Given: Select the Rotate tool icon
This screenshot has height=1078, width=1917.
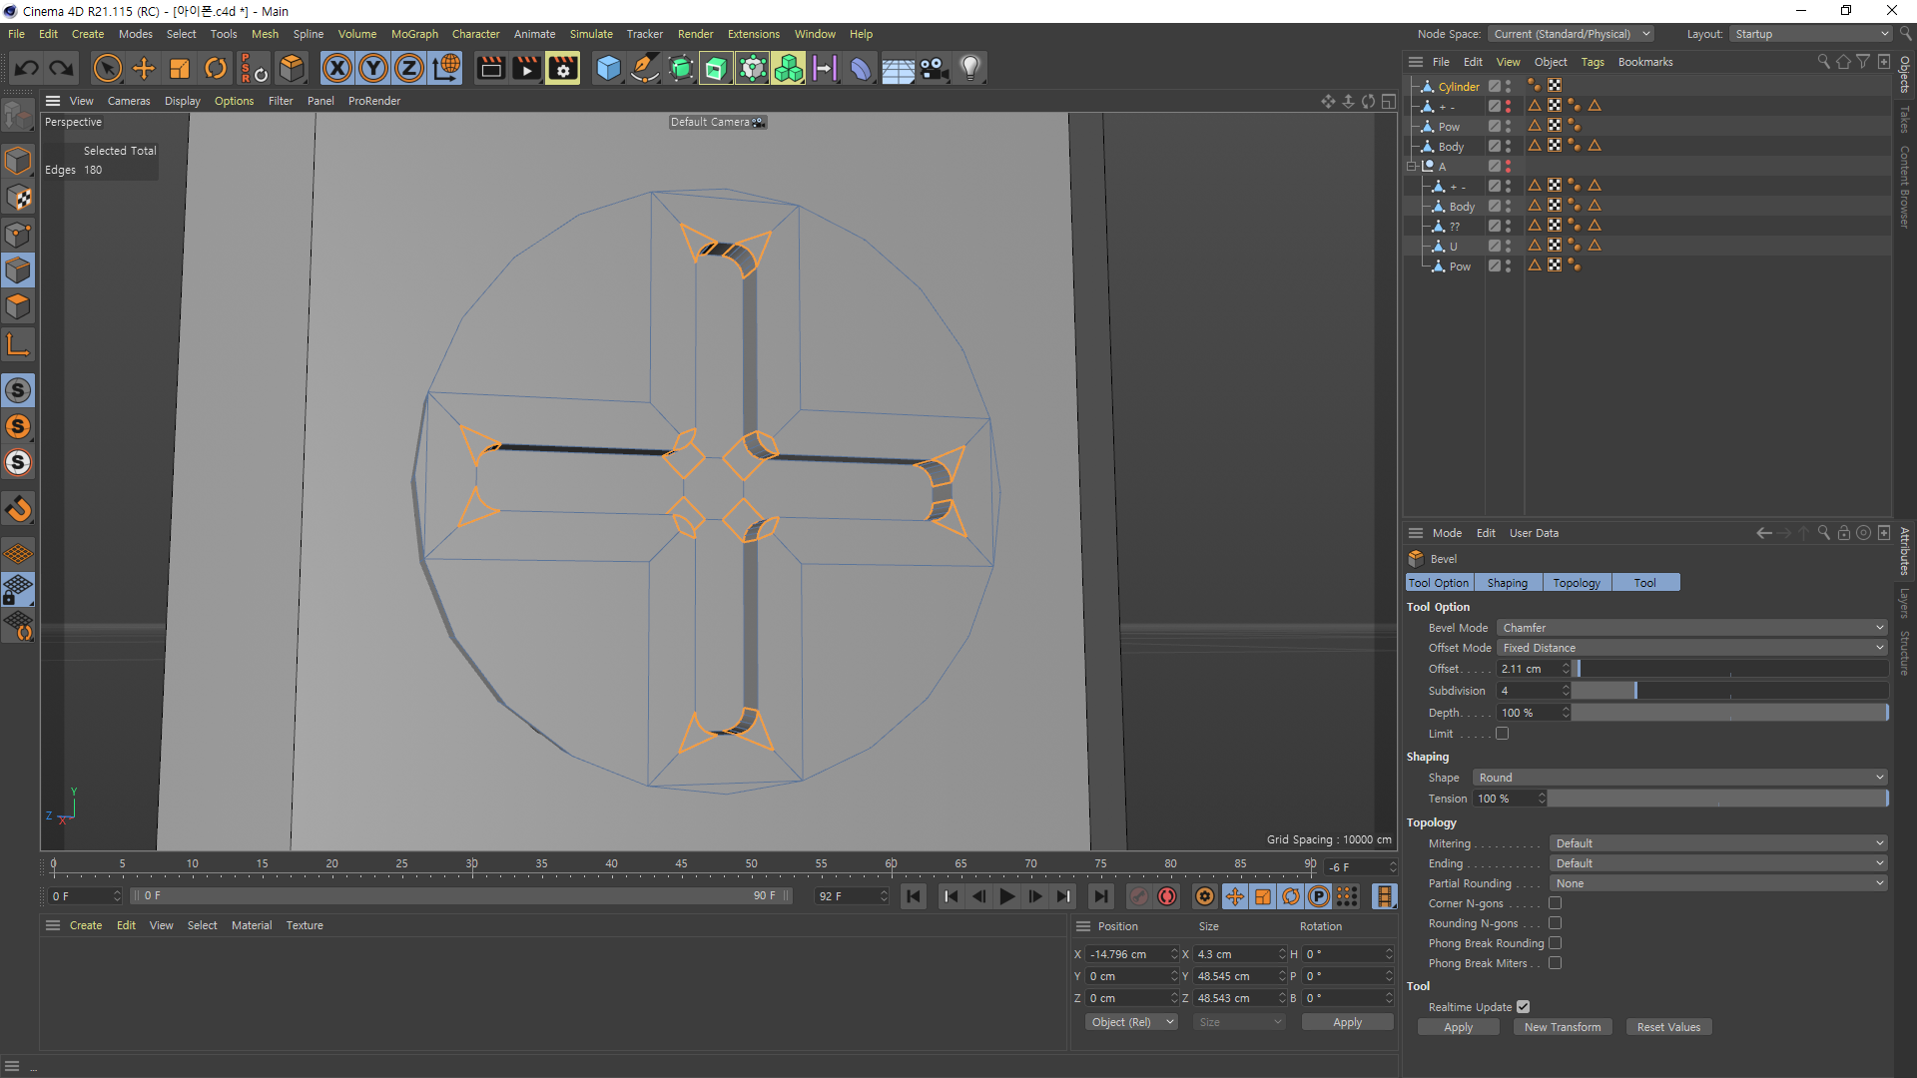Looking at the screenshot, I should (x=216, y=68).
